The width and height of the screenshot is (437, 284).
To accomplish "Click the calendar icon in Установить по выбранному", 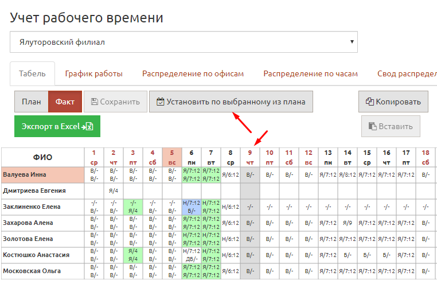I will (x=160, y=102).
